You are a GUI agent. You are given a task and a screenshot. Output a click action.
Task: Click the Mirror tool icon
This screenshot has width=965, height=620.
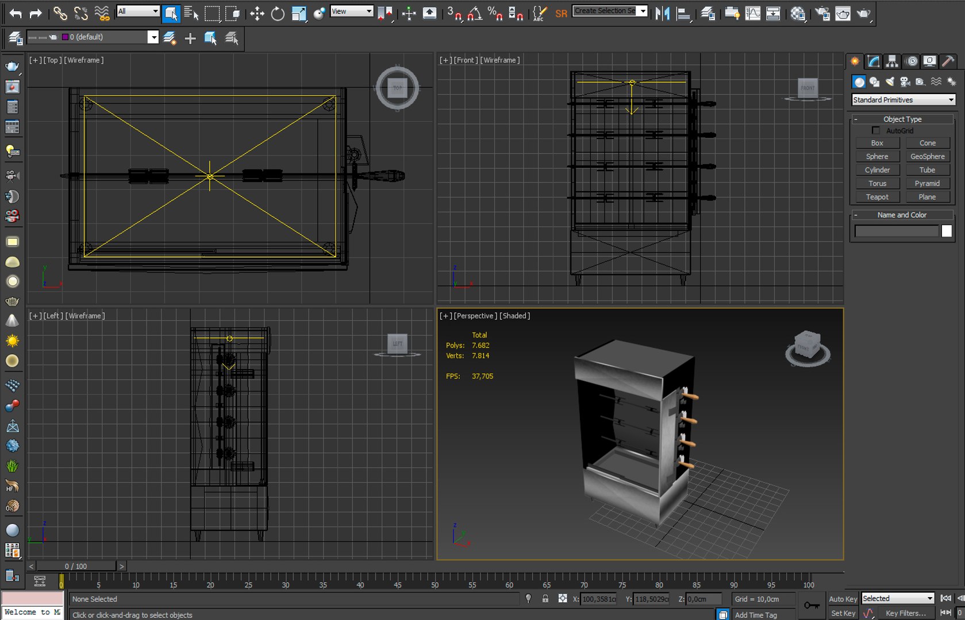(662, 13)
